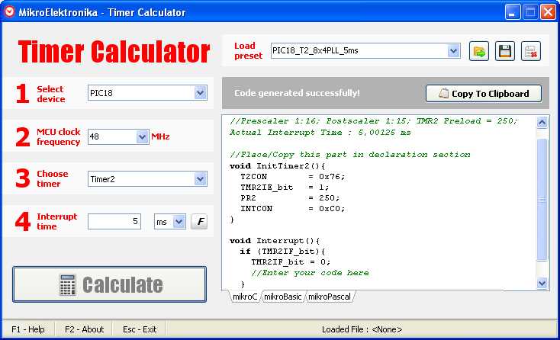Click the F frequency toggle button
This screenshot has width=560, height=340.
[199, 222]
